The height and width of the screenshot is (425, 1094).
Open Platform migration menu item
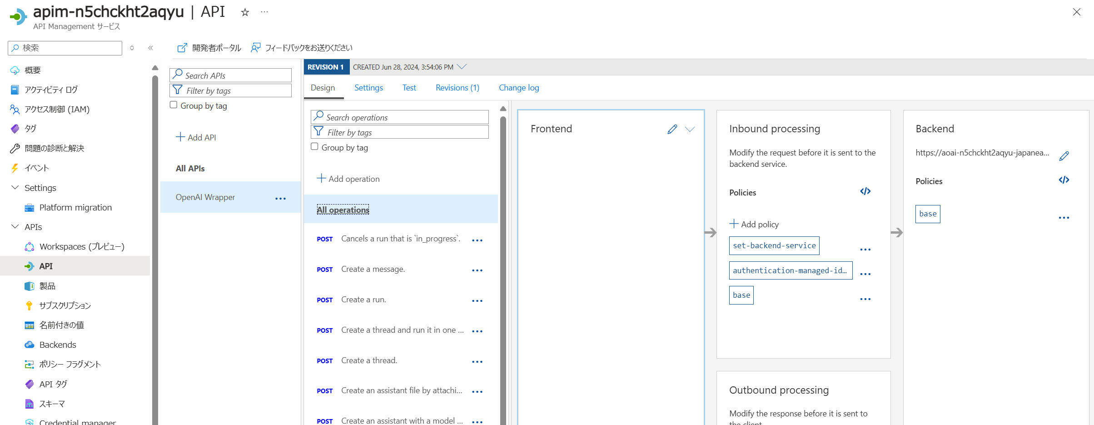click(75, 207)
